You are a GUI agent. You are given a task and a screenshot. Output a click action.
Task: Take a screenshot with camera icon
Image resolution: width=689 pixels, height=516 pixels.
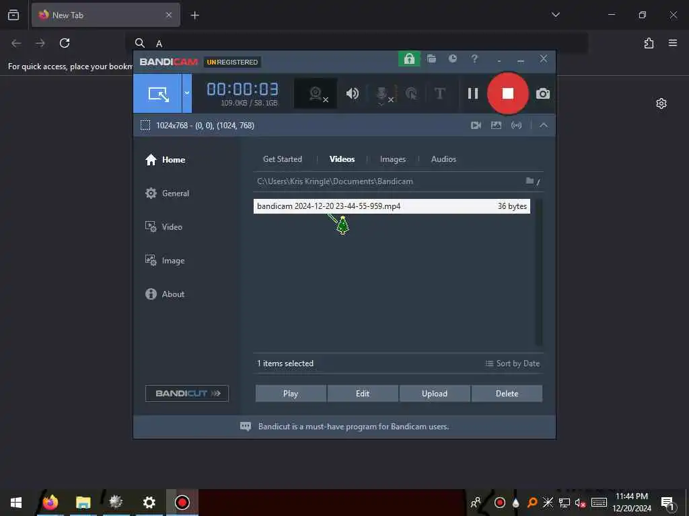click(x=543, y=93)
